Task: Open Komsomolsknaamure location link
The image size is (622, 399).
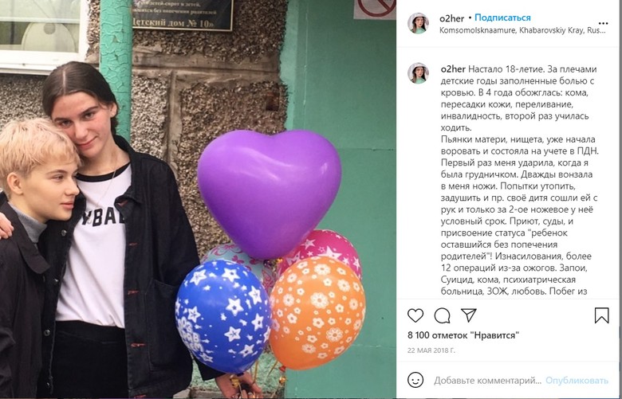Action: [x=522, y=30]
